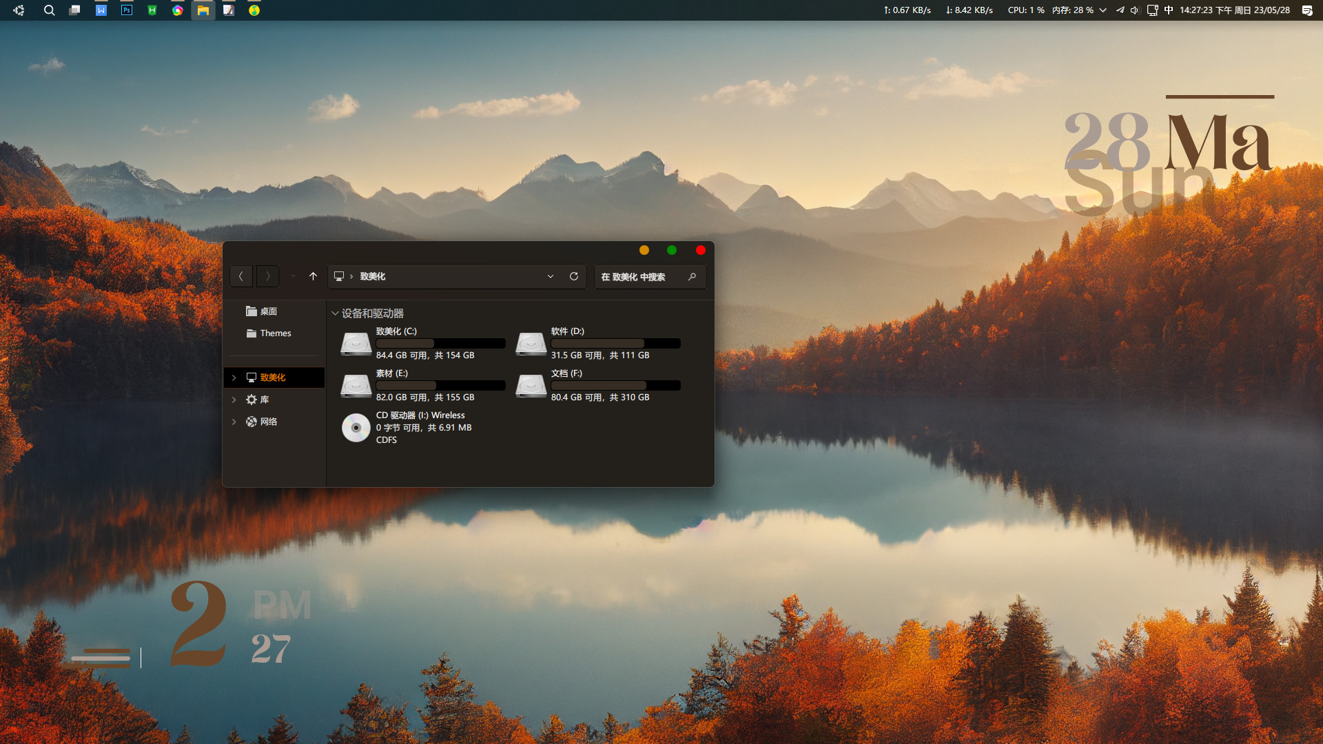Select Themes folder in sidebar
Image resolution: width=1323 pixels, height=744 pixels.
click(x=275, y=333)
